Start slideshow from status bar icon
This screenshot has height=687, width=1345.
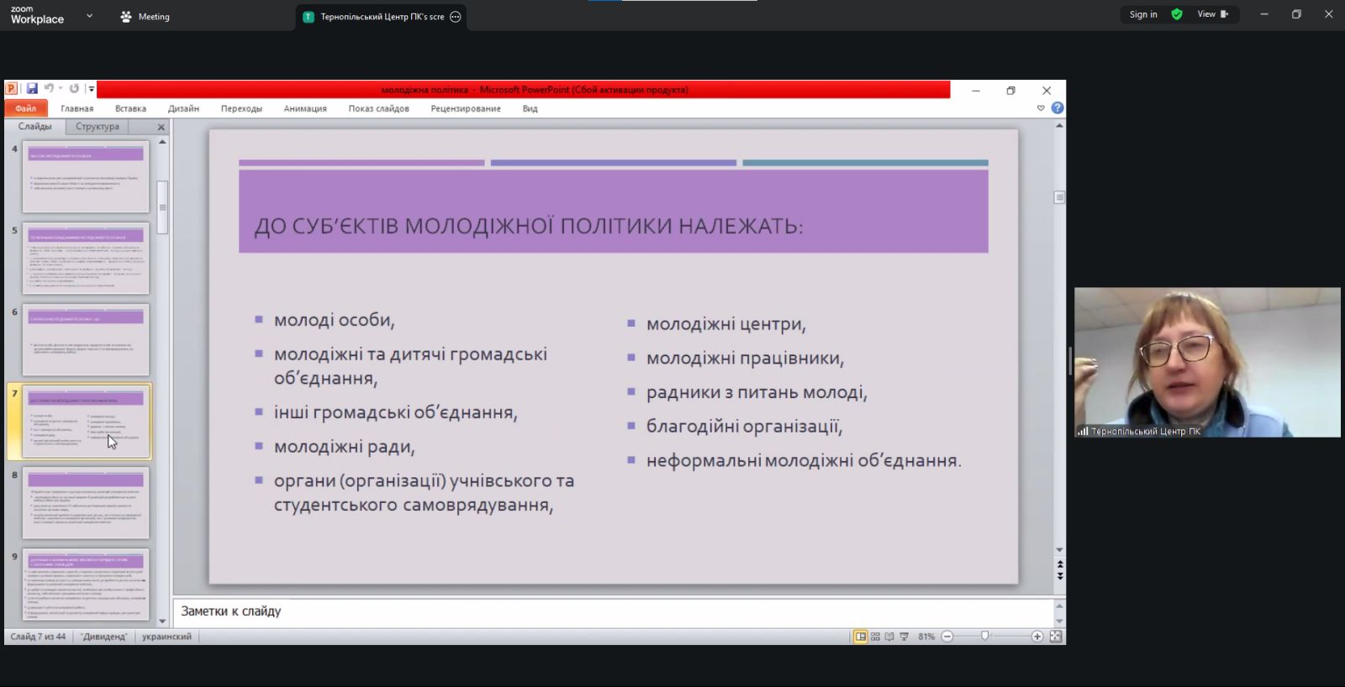click(x=905, y=637)
